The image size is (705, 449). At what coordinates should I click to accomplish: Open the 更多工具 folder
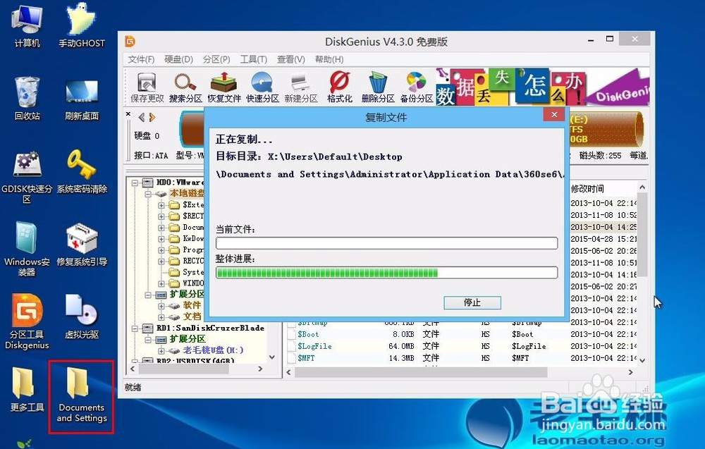pos(27,389)
